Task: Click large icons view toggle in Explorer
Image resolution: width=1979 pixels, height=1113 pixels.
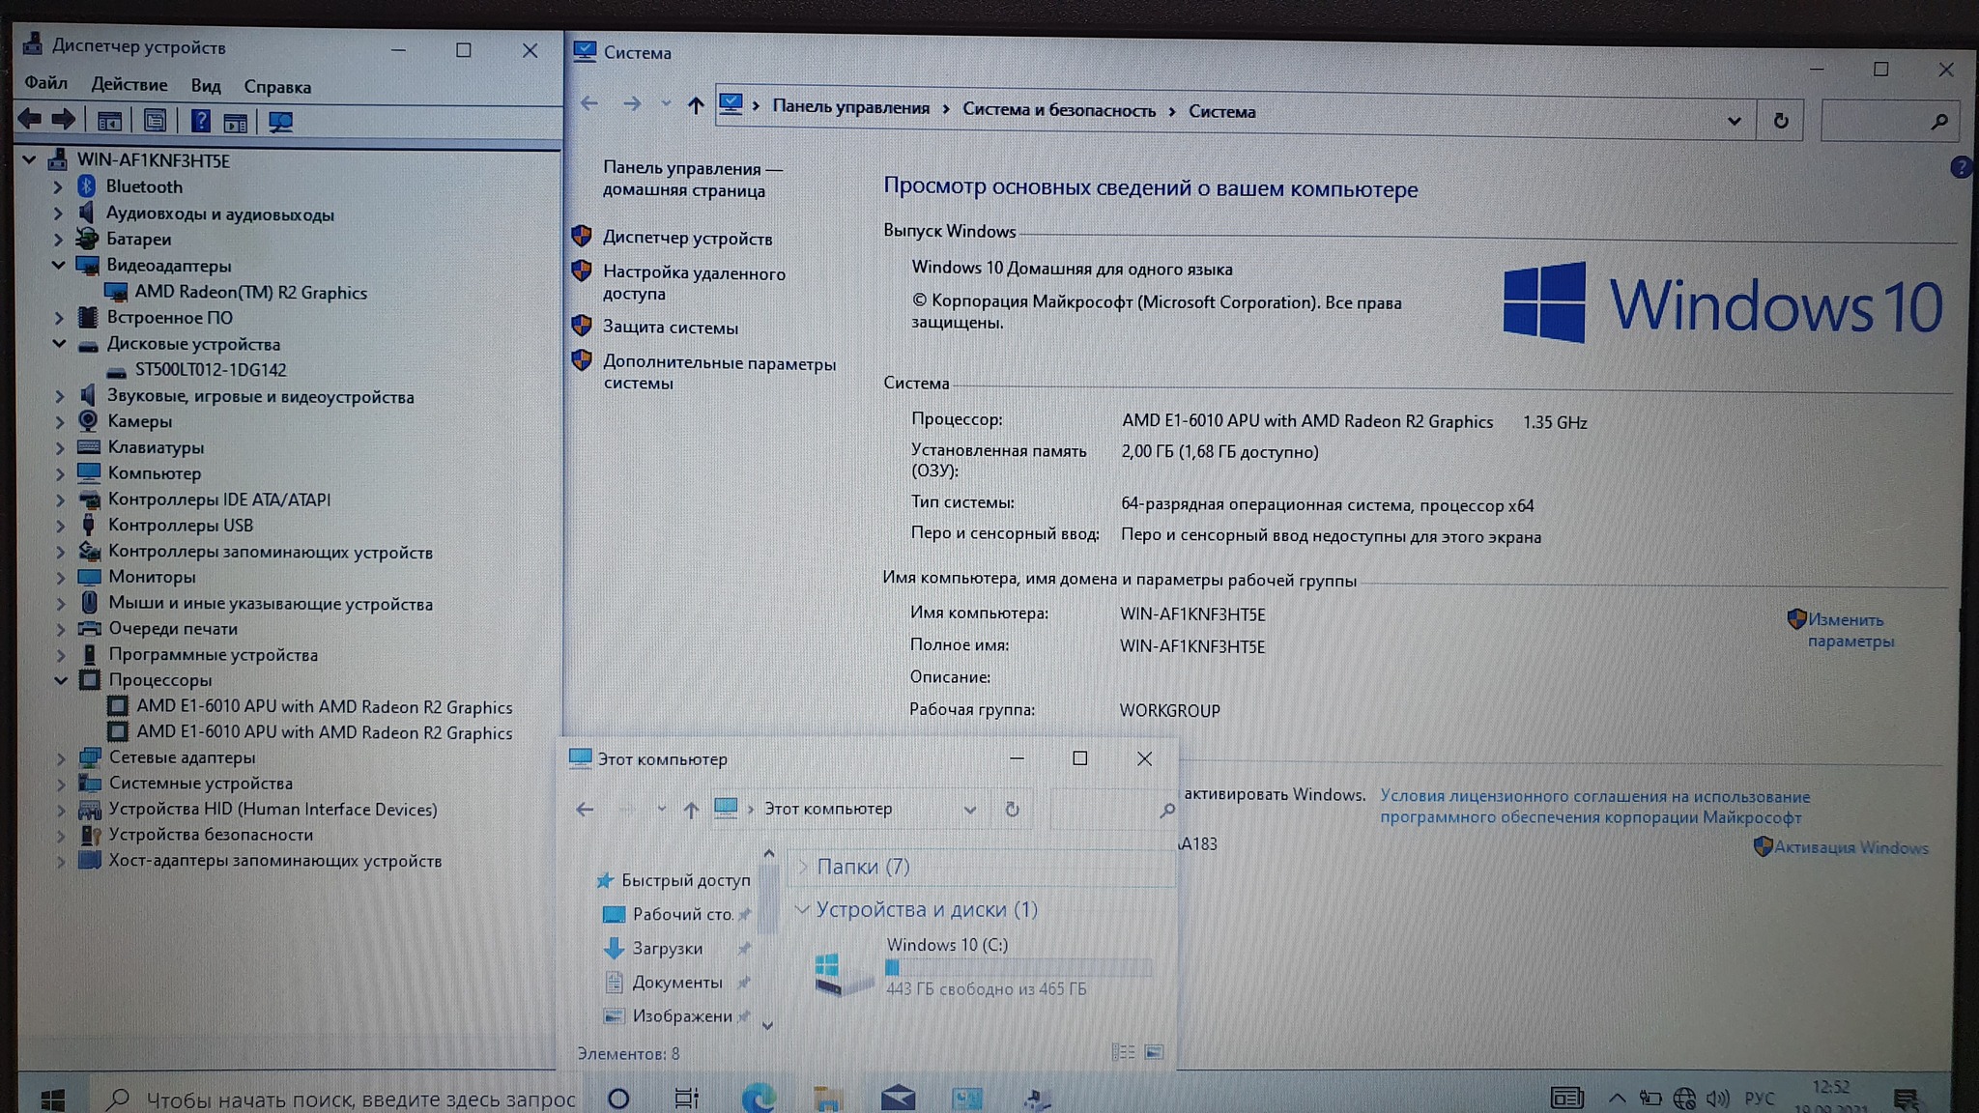Action: pyautogui.click(x=1154, y=1052)
